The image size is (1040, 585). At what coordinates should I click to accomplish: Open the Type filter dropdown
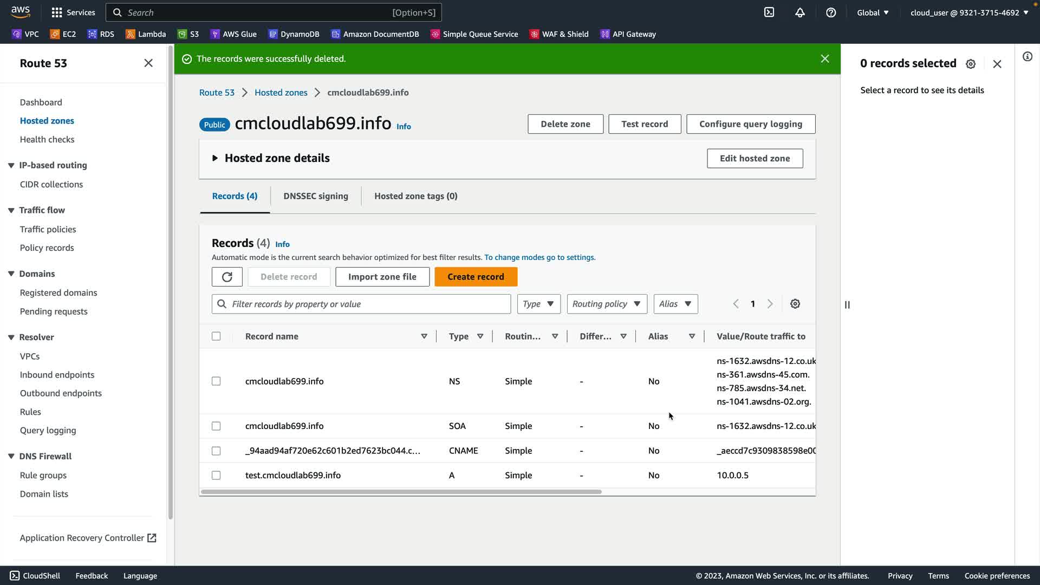[x=538, y=304]
